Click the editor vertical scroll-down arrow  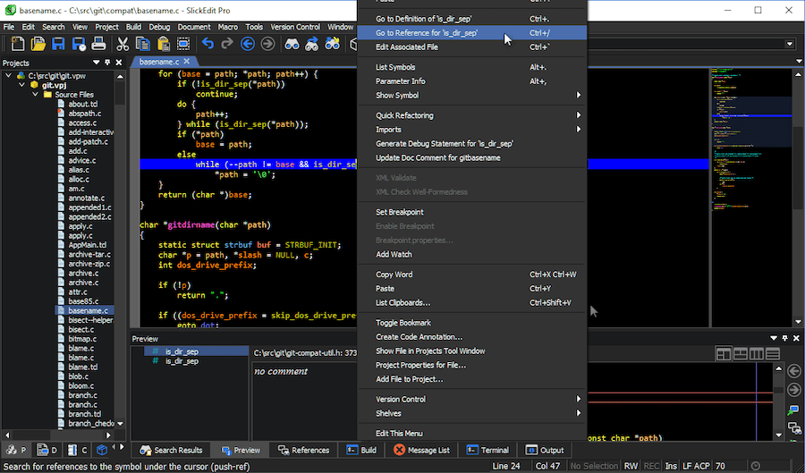799,322
